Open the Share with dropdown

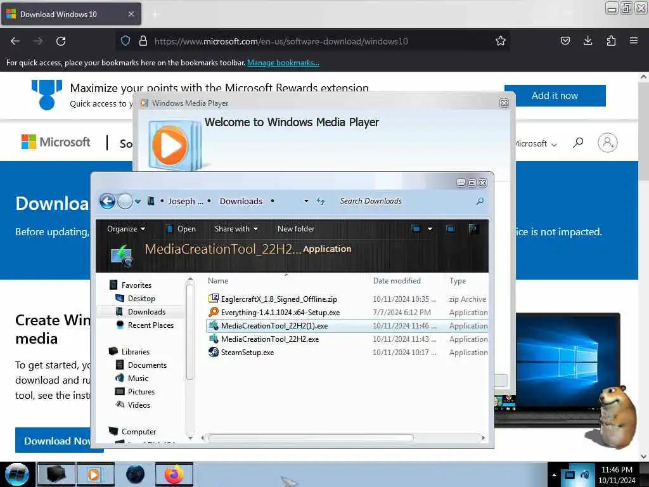click(x=236, y=228)
